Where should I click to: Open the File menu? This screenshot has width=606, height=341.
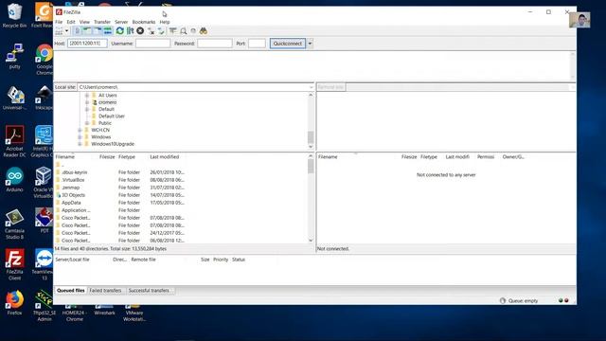coord(59,22)
